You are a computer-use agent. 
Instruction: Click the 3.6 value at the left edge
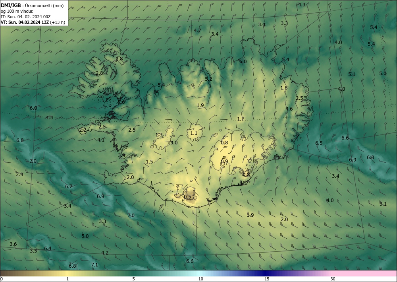click(13, 244)
